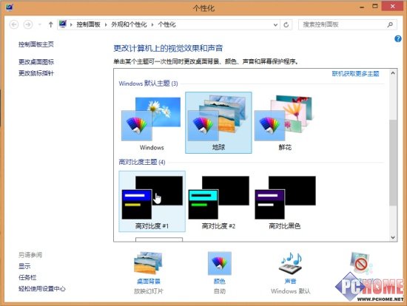Screen dimensions: 407x306
Task: Open 控制面板主页 link
Action: pyautogui.click(x=36, y=44)
